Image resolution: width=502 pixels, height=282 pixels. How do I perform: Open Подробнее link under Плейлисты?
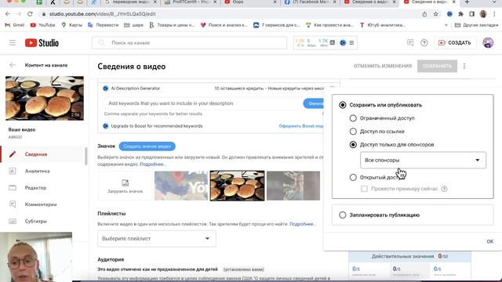[303, 224]
